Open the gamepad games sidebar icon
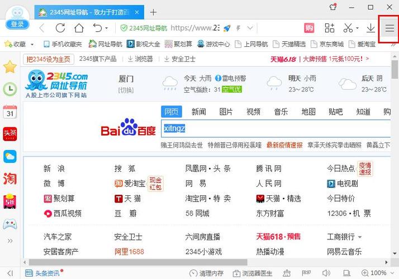Image resolution: width=399 pixels, height=279 pixels. [x=10, y=224]
